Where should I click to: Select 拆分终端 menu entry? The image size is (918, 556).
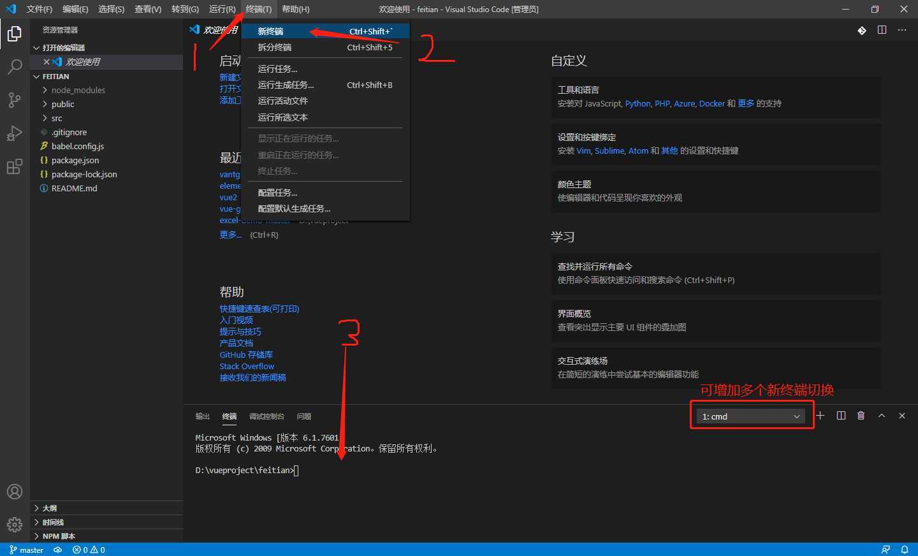[325, 47]
